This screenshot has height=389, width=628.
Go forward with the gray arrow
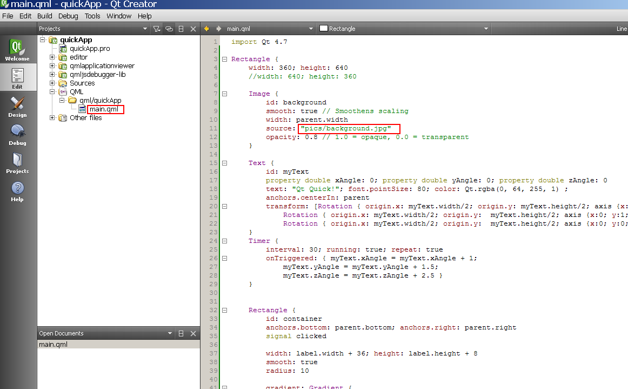click(219, 29)
